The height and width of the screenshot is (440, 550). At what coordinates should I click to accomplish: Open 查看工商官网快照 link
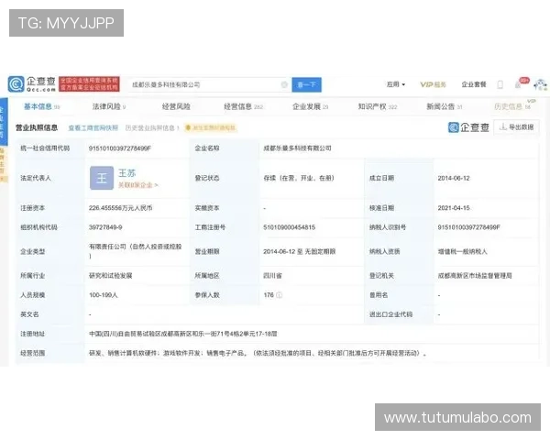(x=93, y=128)
